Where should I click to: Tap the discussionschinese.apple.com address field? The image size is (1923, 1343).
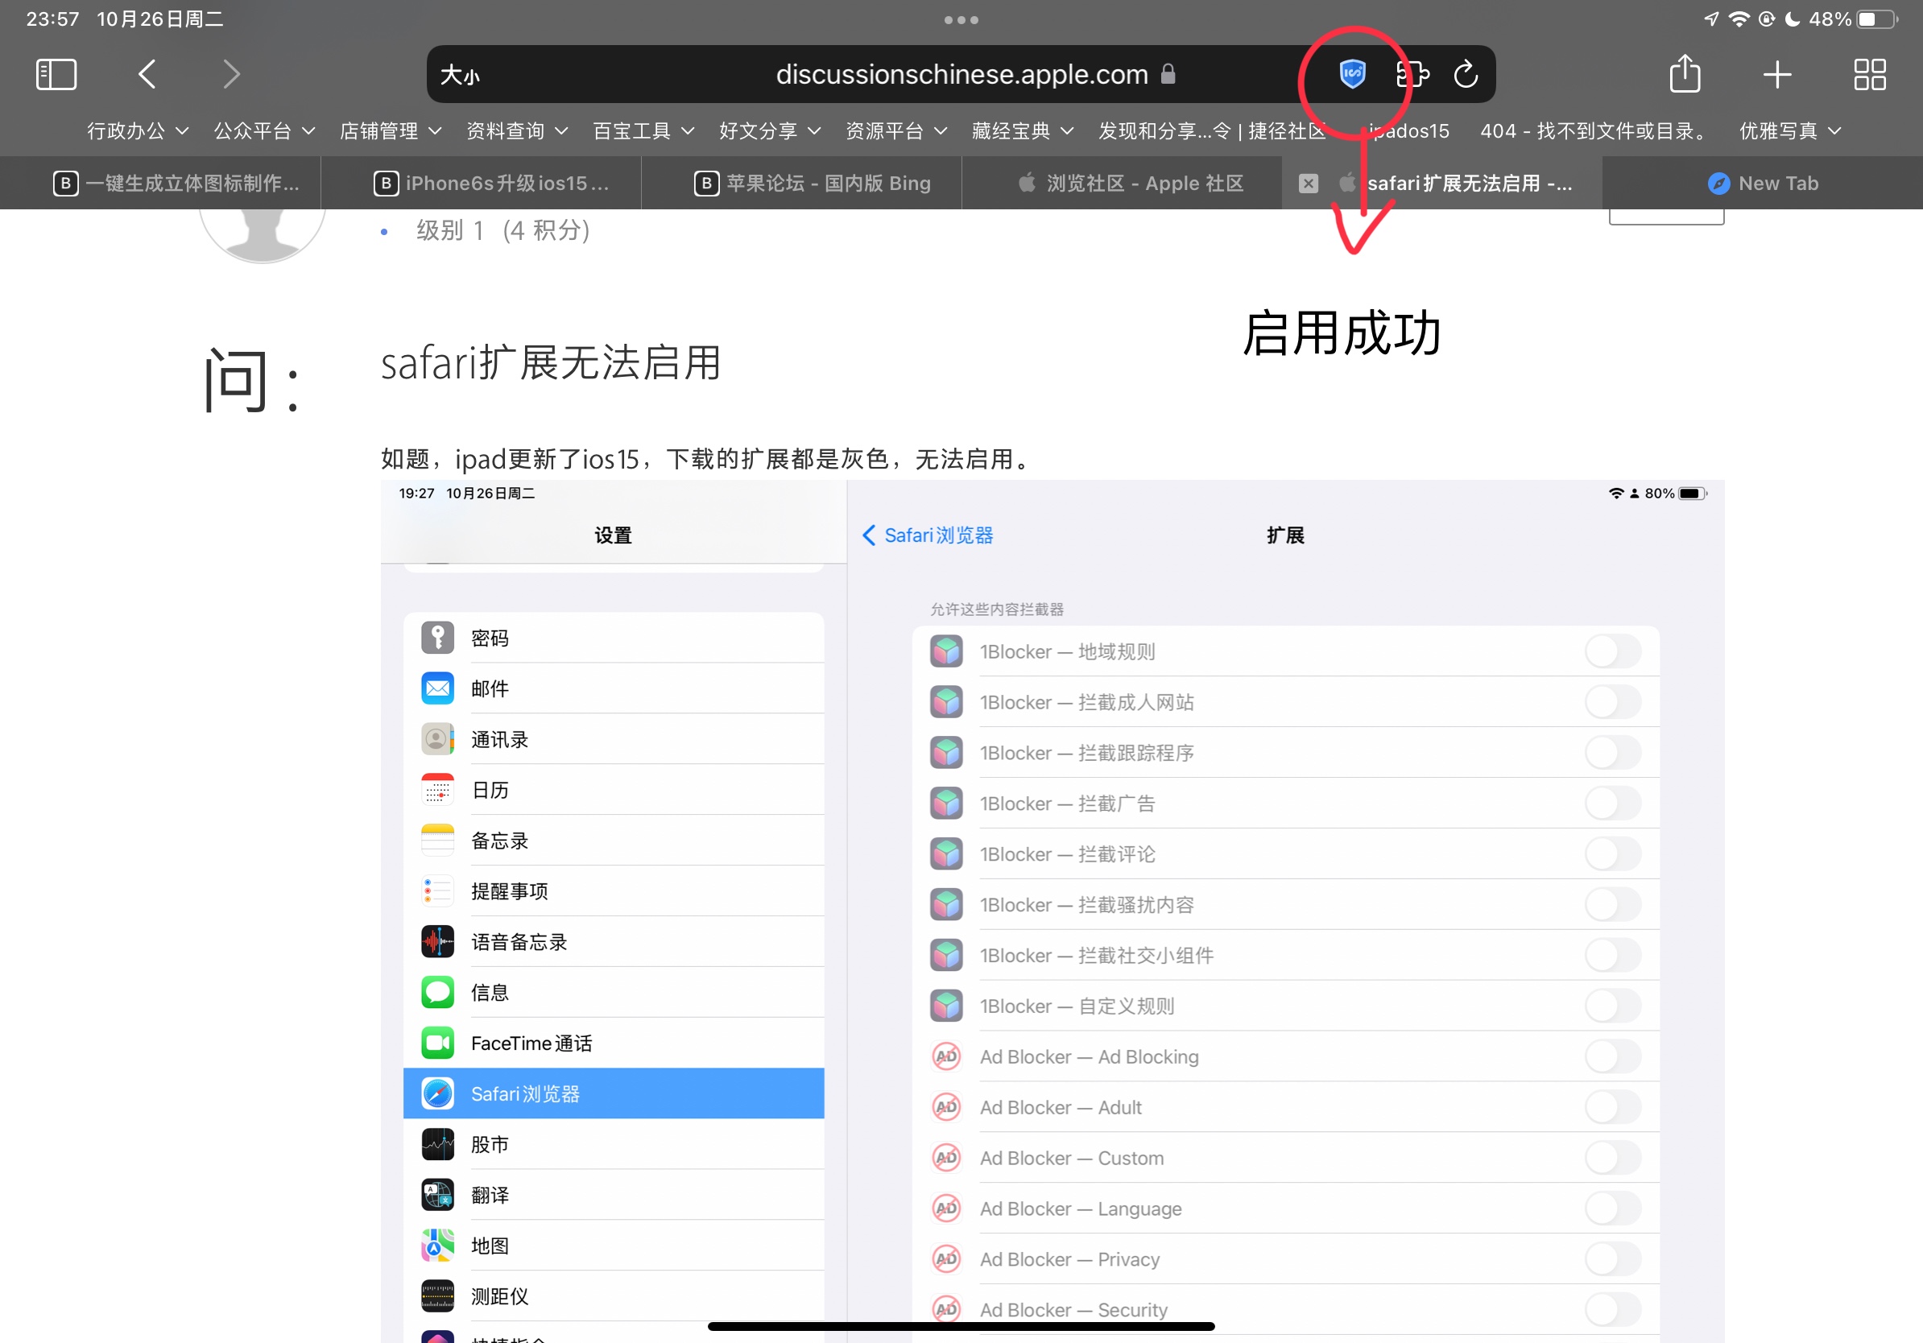961,75
